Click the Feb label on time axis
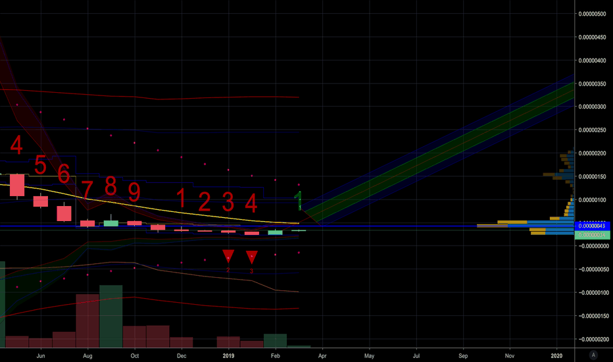The height and width of the screenshot is (362, 613). point(275,355)
